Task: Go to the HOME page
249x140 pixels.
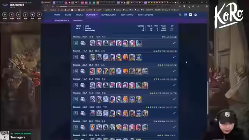Action: tap(57, 15)
